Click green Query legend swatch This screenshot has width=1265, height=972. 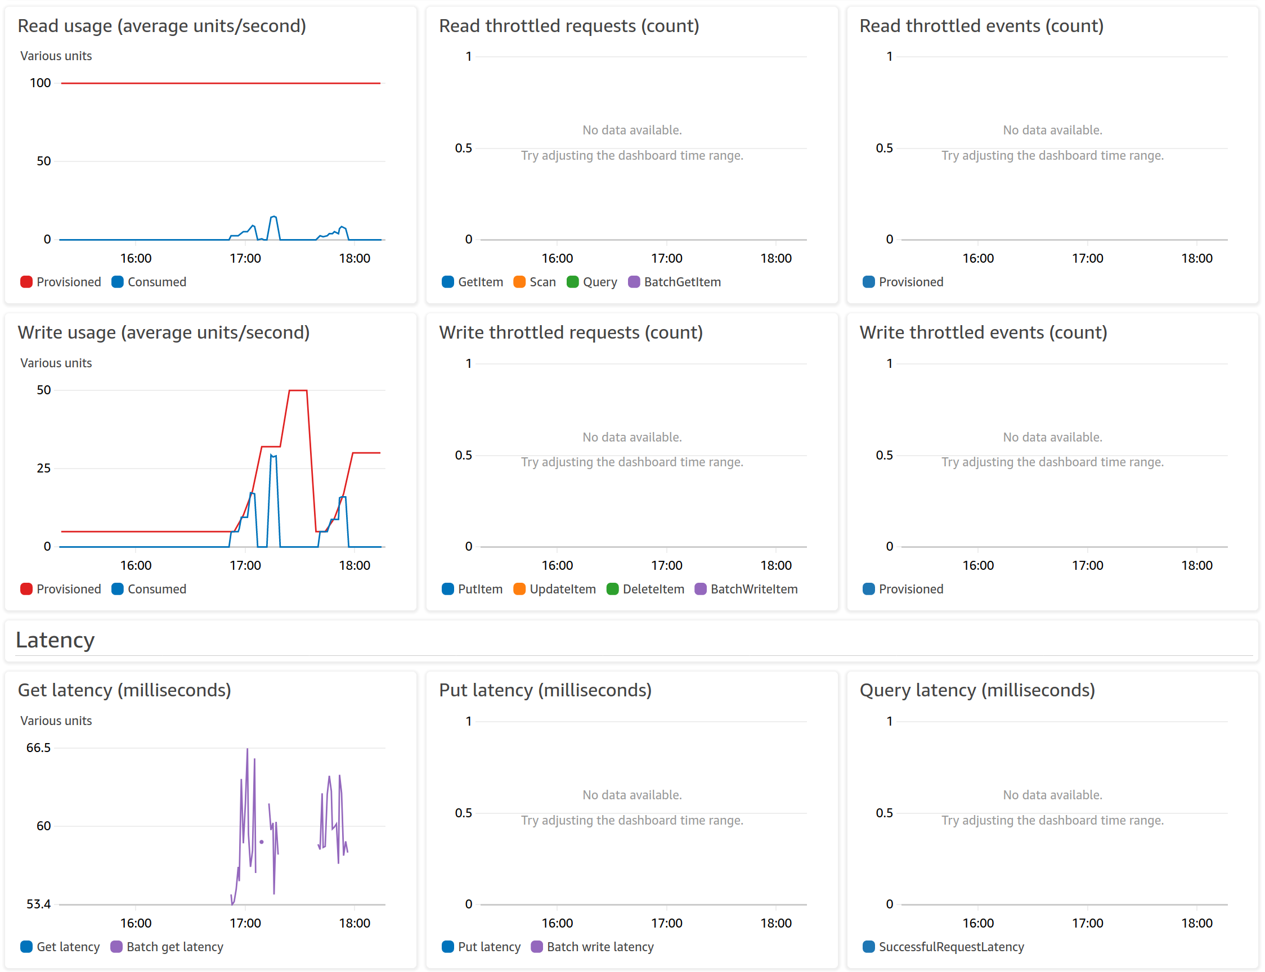point(572,282)
